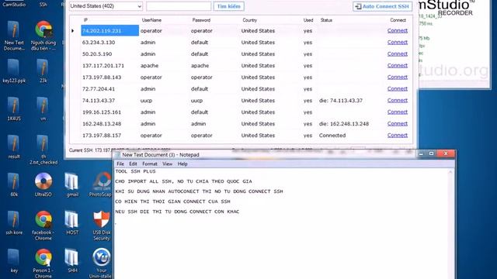This screenshot has width=497, height=279.
Task: Launch Your Uninstaller from desktop
Action: click(x=102, y=263)
